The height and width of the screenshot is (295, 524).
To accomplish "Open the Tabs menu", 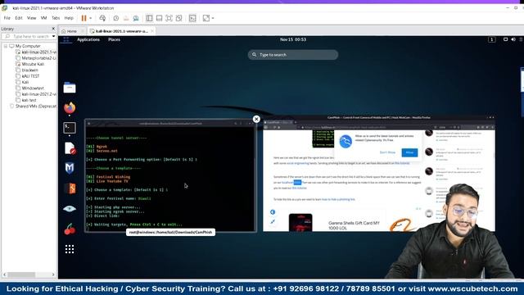I will [56, 18].
